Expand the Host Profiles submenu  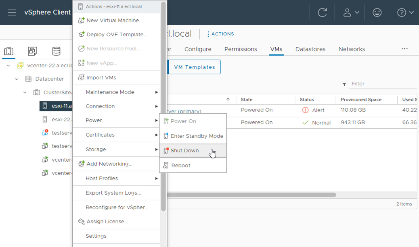(116, 179)
